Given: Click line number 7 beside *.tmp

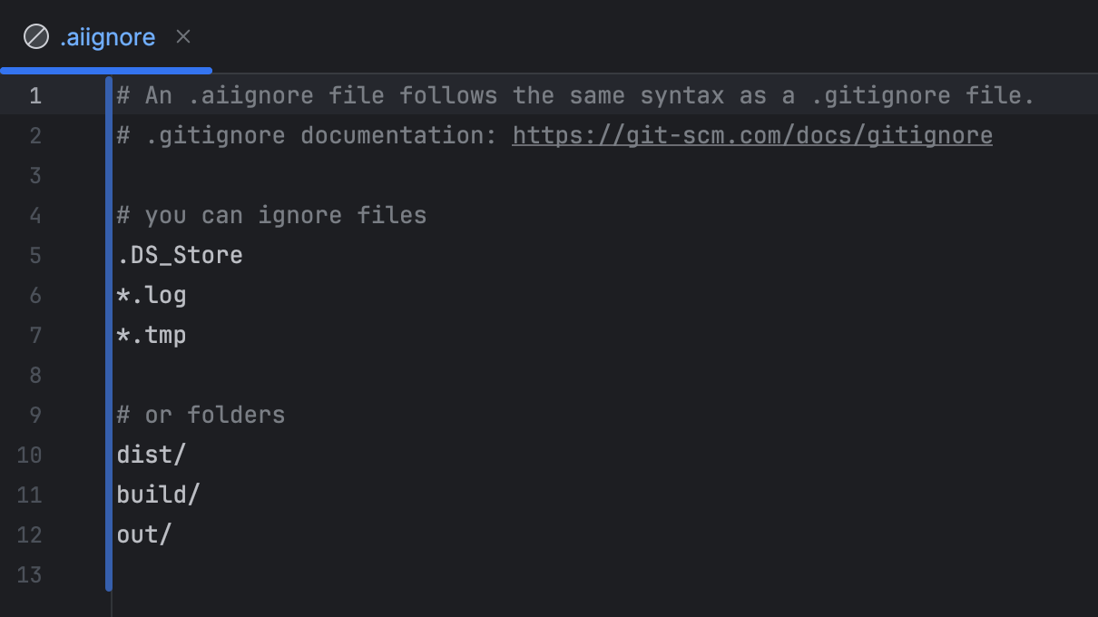Looking at the screenshot, I should 35,335.
